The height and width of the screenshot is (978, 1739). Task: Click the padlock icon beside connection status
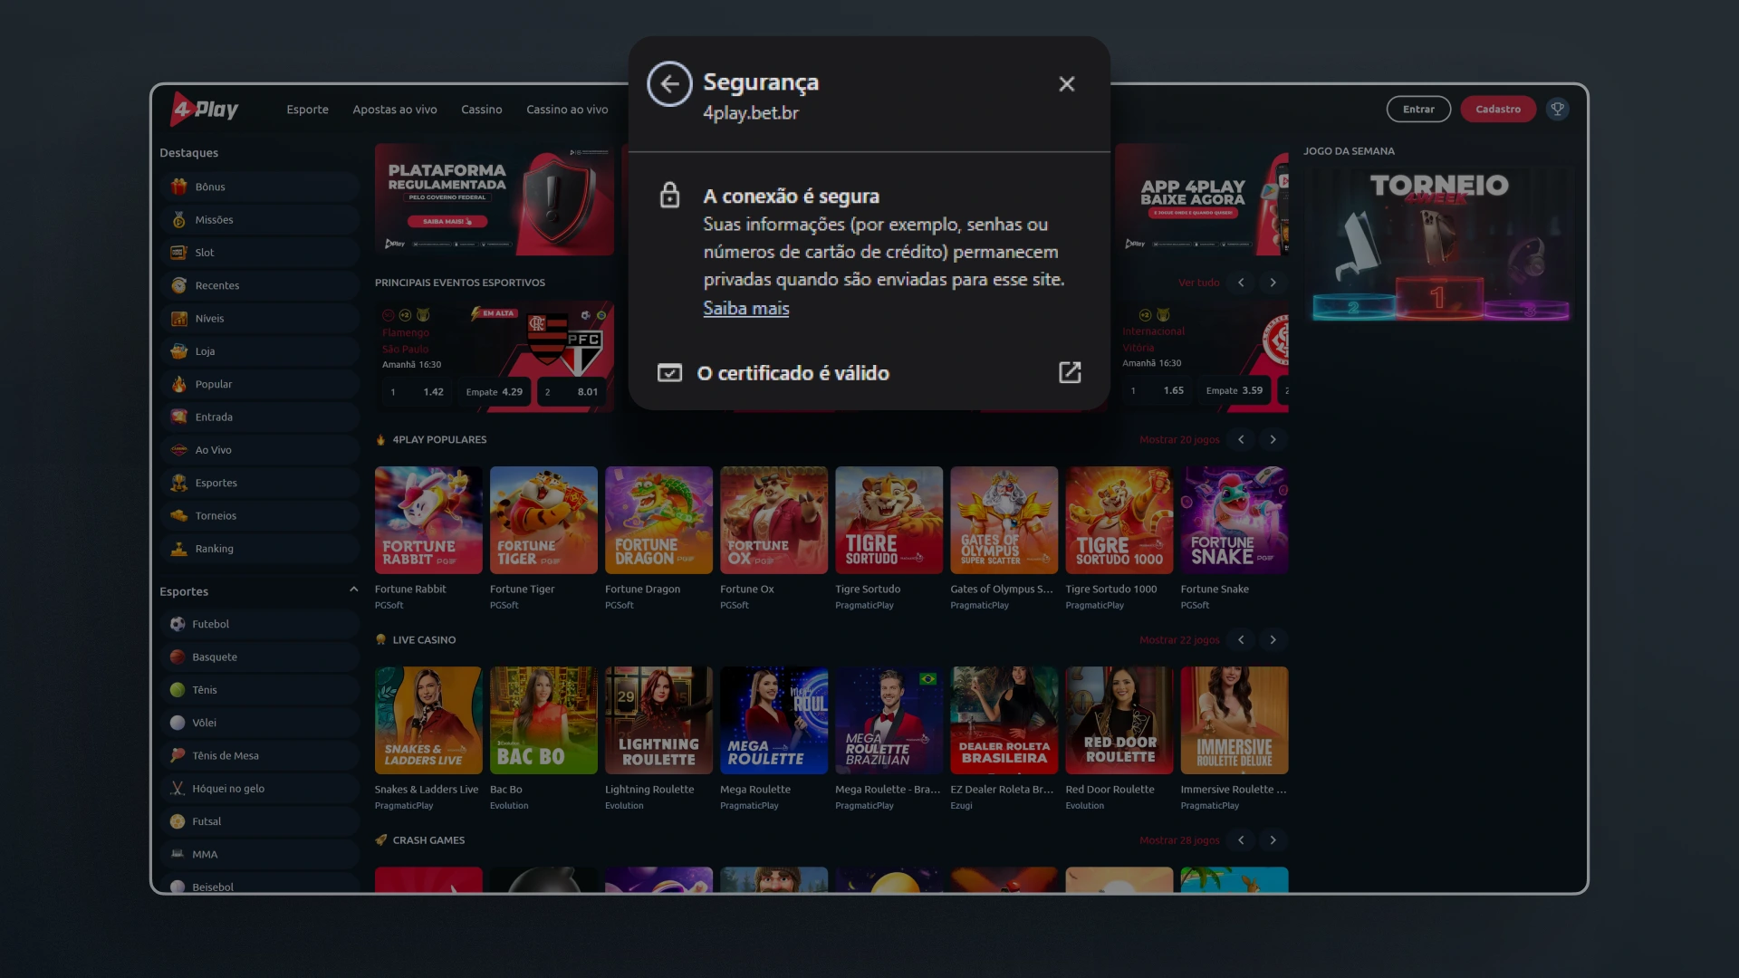click(x=669, y=196)
